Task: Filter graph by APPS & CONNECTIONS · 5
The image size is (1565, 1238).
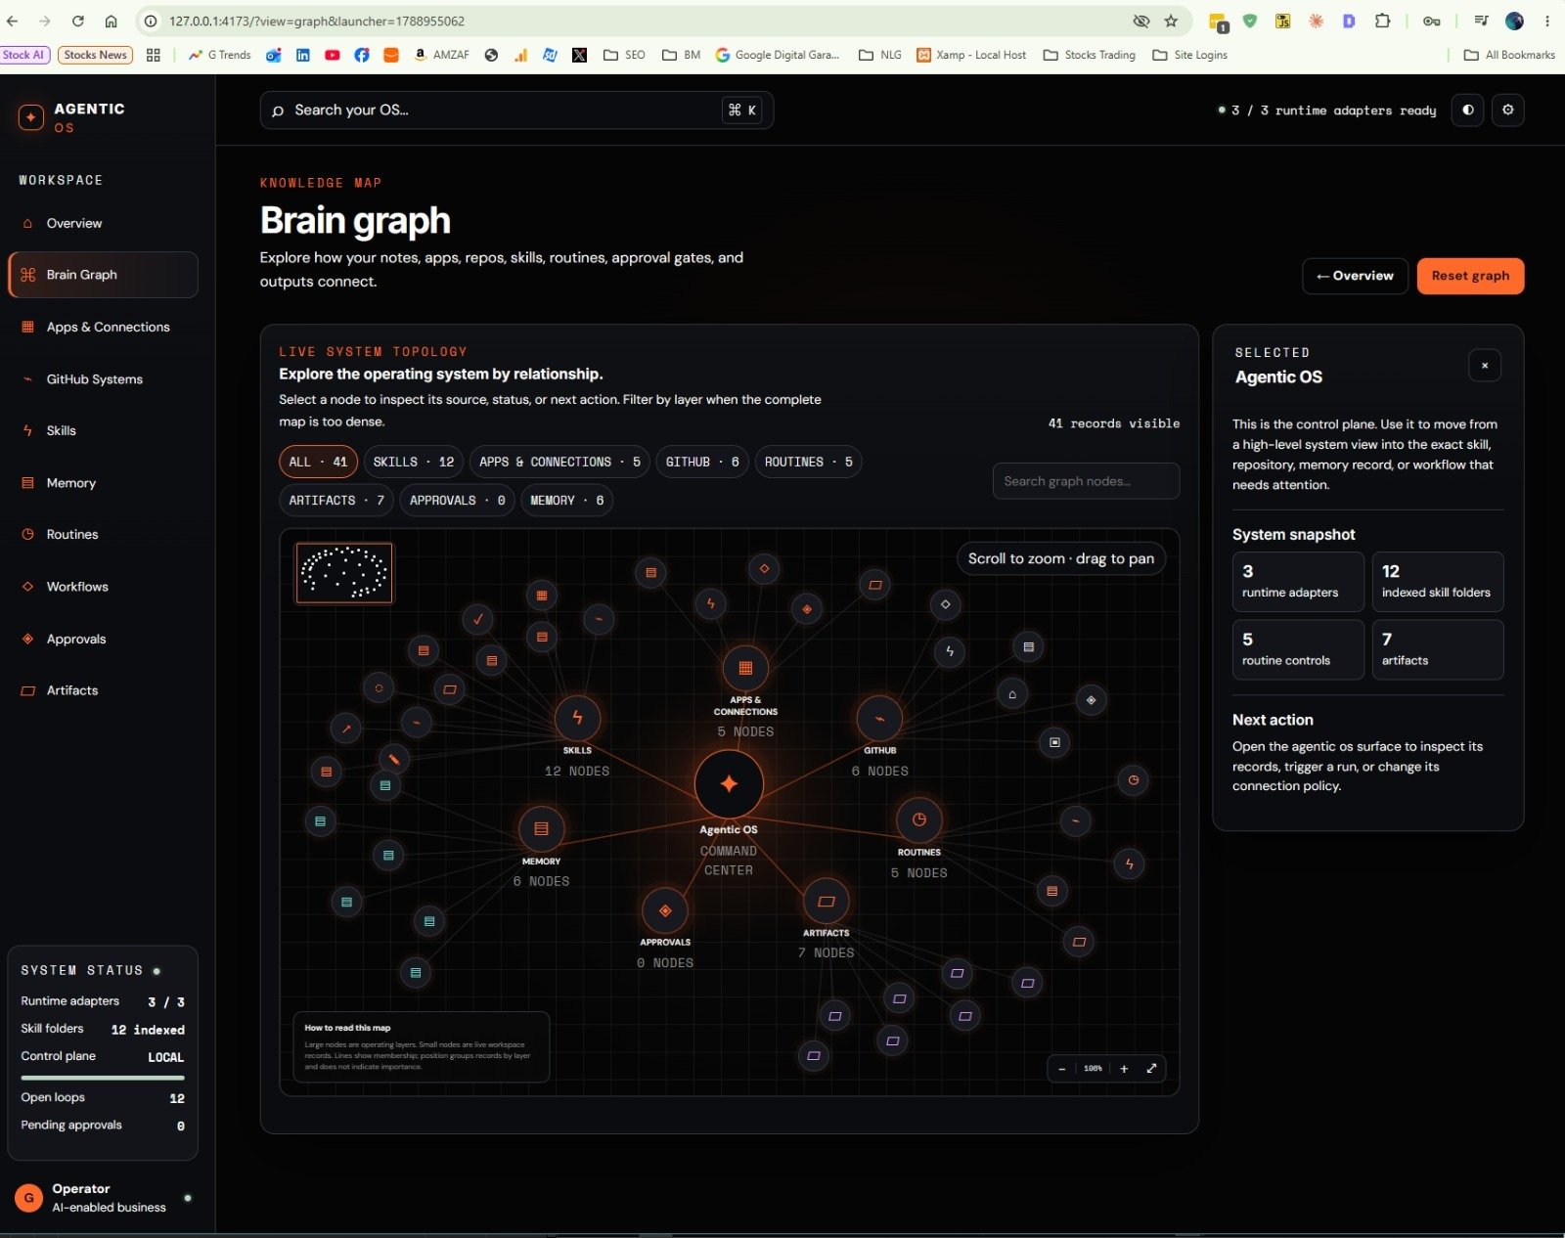Action: point(559,462)
